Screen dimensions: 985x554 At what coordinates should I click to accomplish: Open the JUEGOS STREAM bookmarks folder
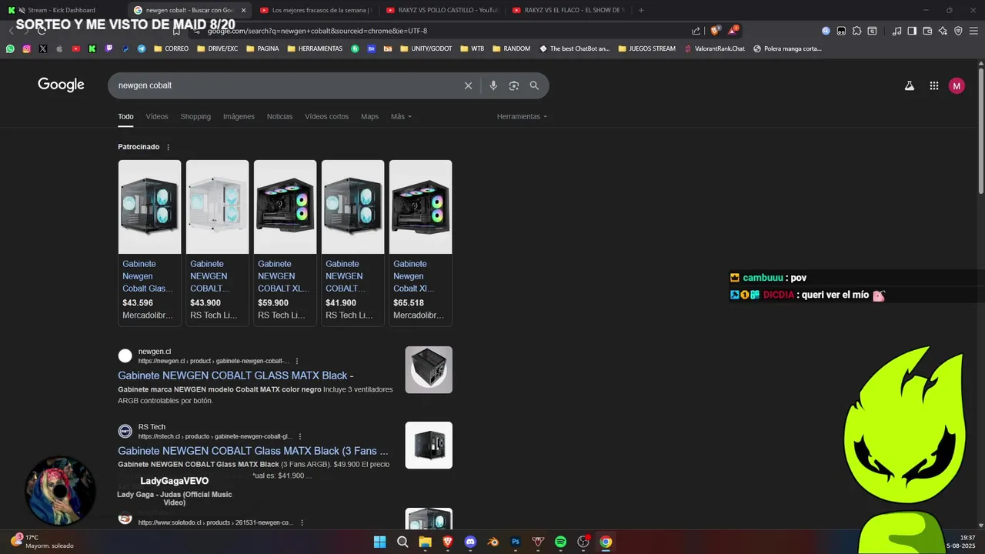646,48
